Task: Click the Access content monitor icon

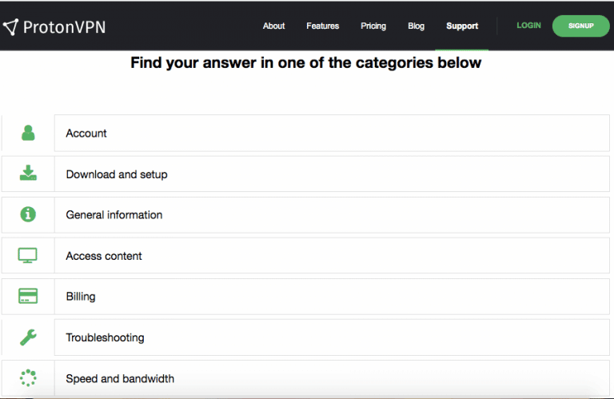Action: tap(28, 256)
